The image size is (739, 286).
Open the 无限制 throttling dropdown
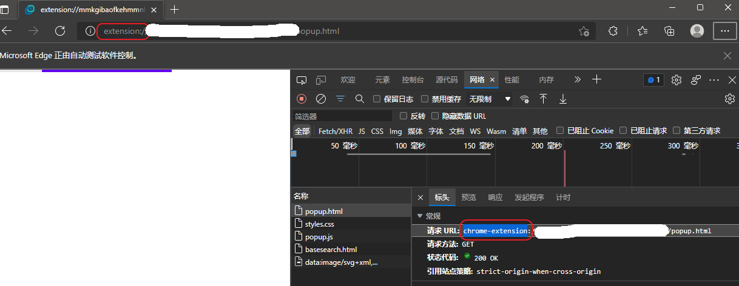click(490, 99)
